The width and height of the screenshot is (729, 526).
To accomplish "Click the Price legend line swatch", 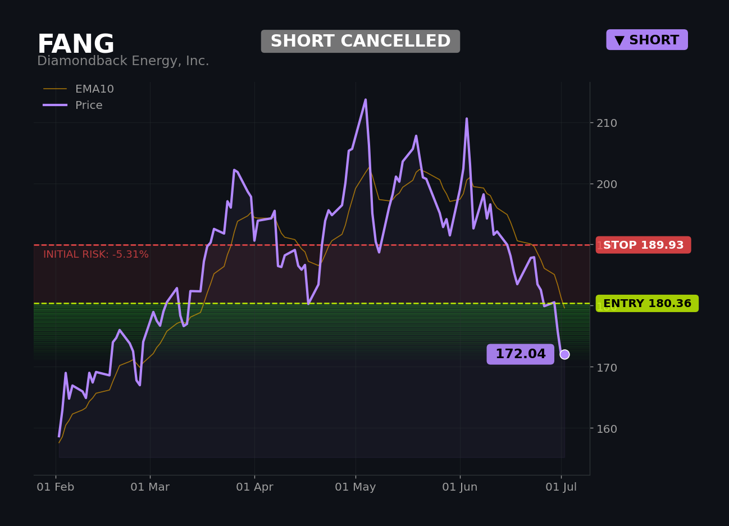I will click(55, 105).
